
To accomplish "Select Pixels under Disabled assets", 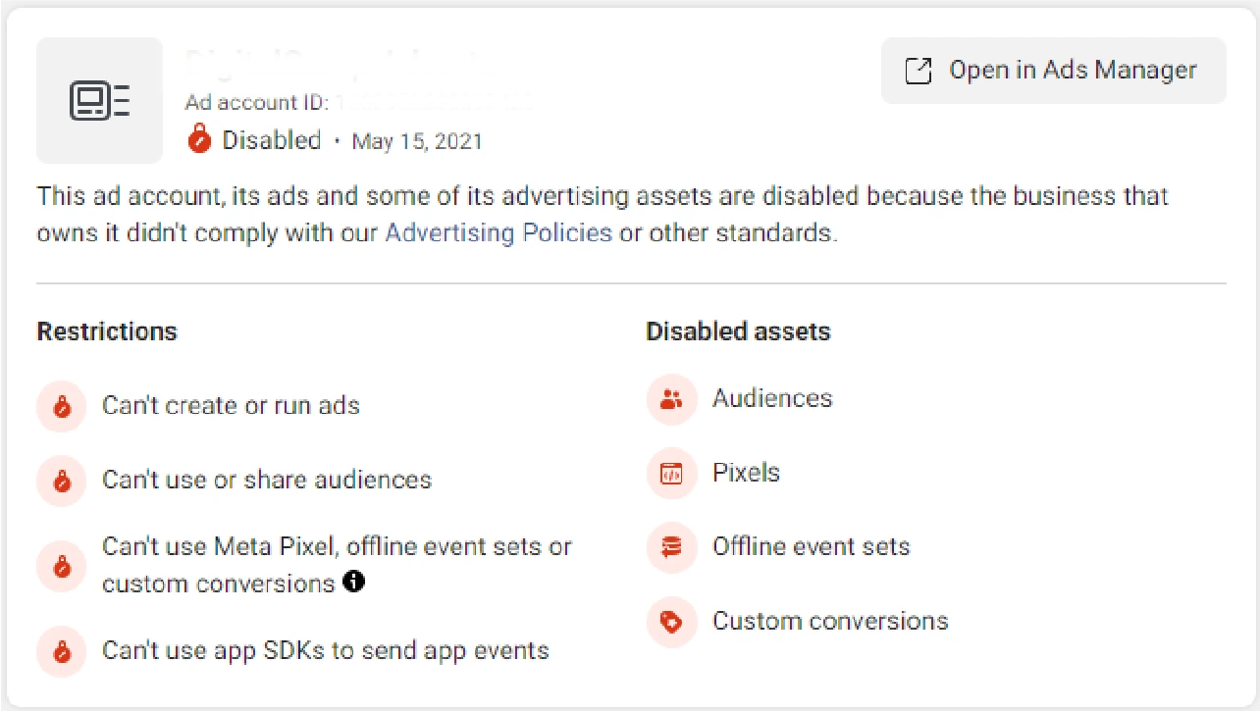I will point(746,473).
